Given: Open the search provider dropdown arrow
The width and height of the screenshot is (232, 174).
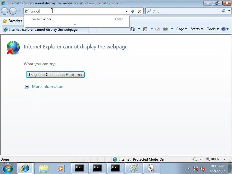Looking at the screenshot, I should tap(229, 11).
